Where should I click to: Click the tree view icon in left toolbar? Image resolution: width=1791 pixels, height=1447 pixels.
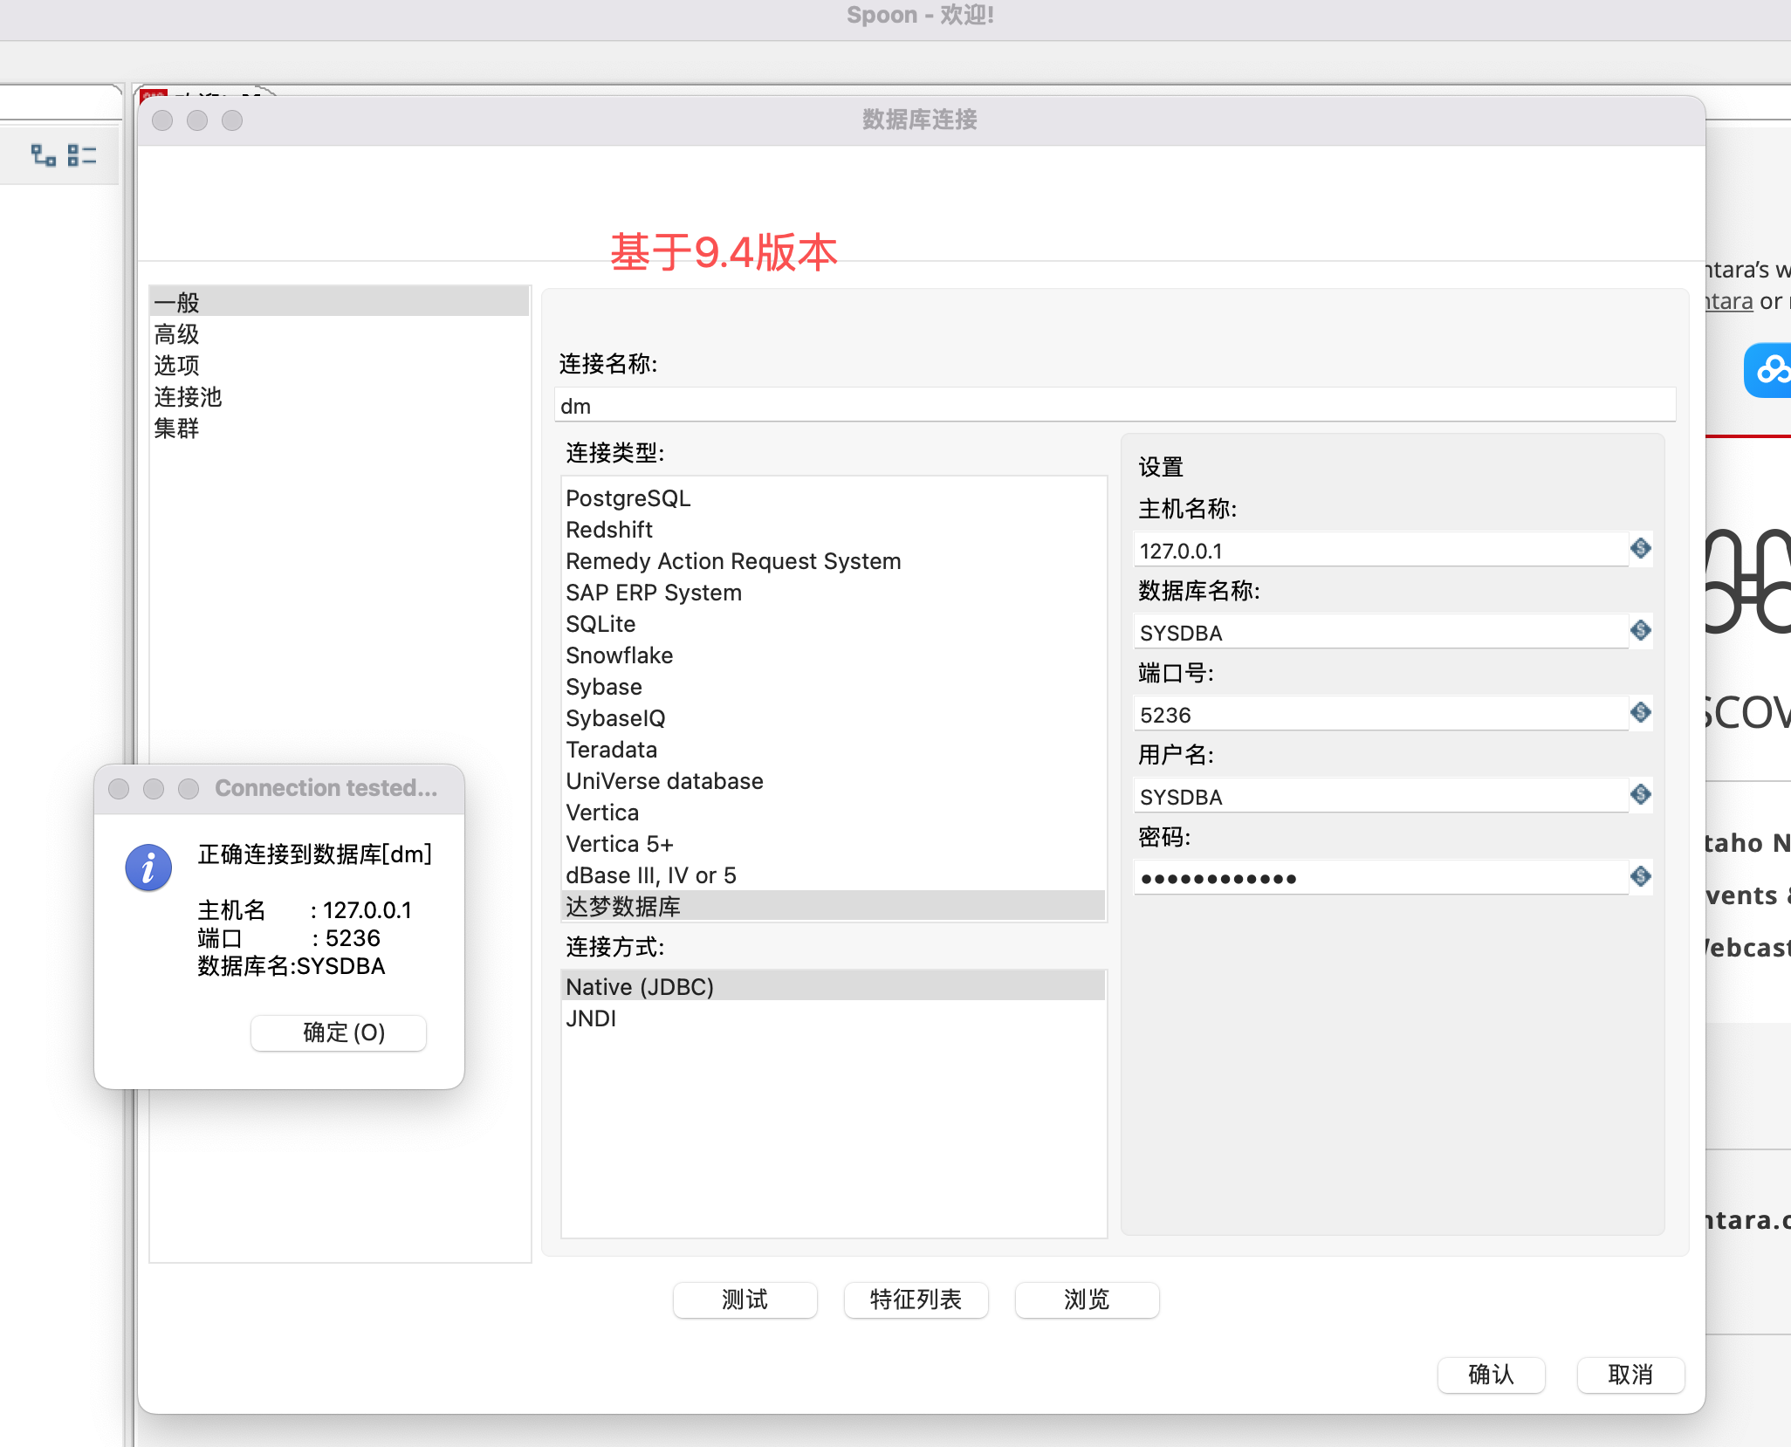(43, 155)
